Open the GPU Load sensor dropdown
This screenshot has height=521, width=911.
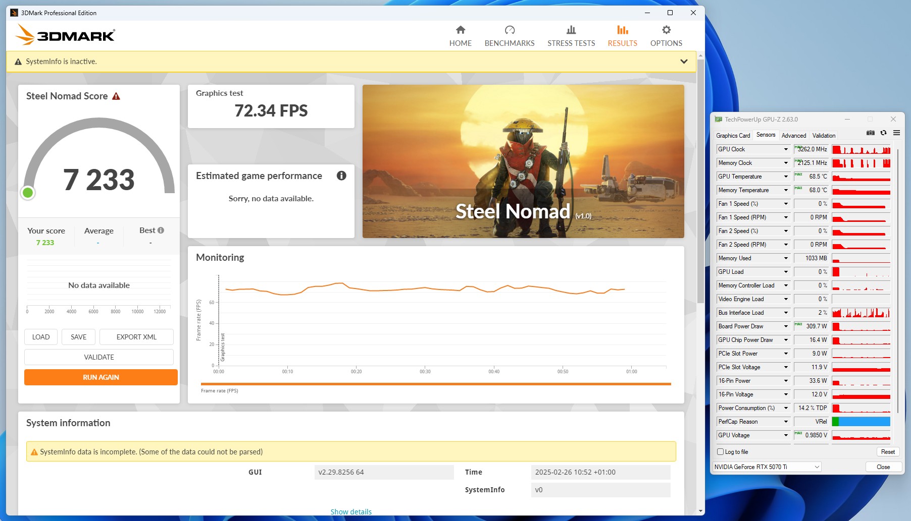tap(786, 272)
